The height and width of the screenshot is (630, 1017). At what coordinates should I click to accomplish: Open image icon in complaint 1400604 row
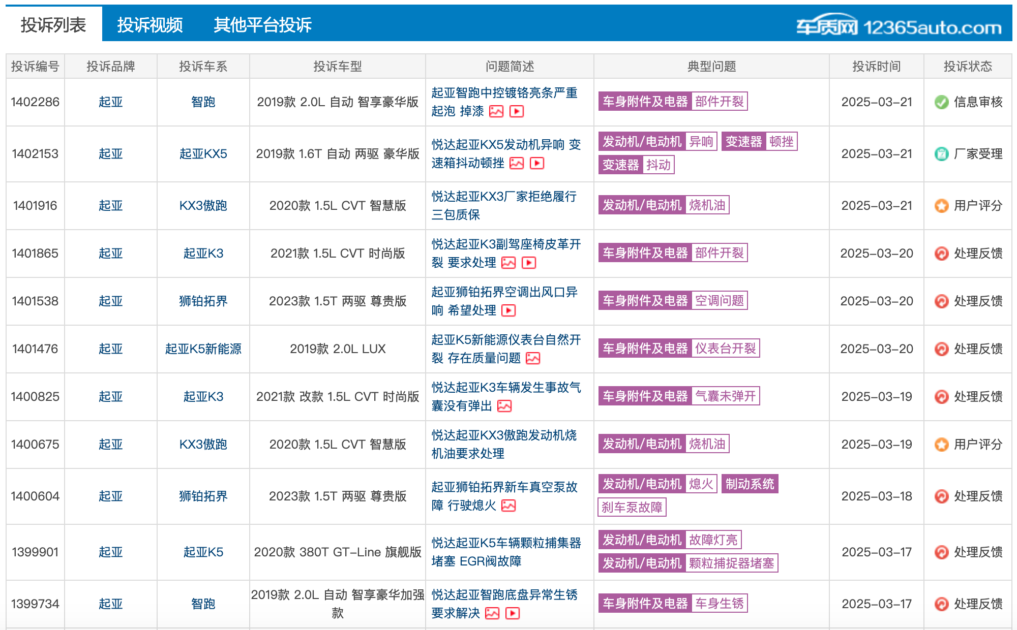pyautogui.click(x=508, y=506)
